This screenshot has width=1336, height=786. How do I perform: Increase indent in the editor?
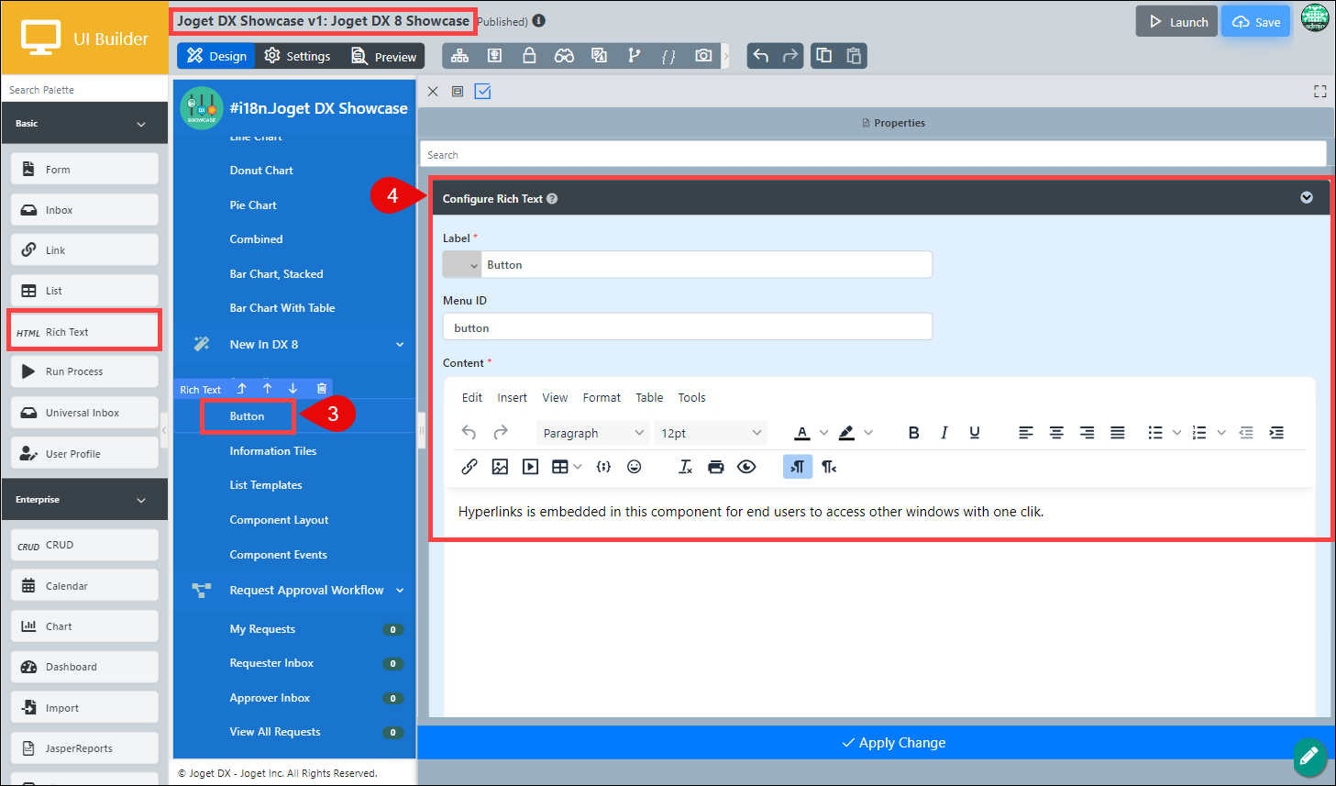(1276, 433)
